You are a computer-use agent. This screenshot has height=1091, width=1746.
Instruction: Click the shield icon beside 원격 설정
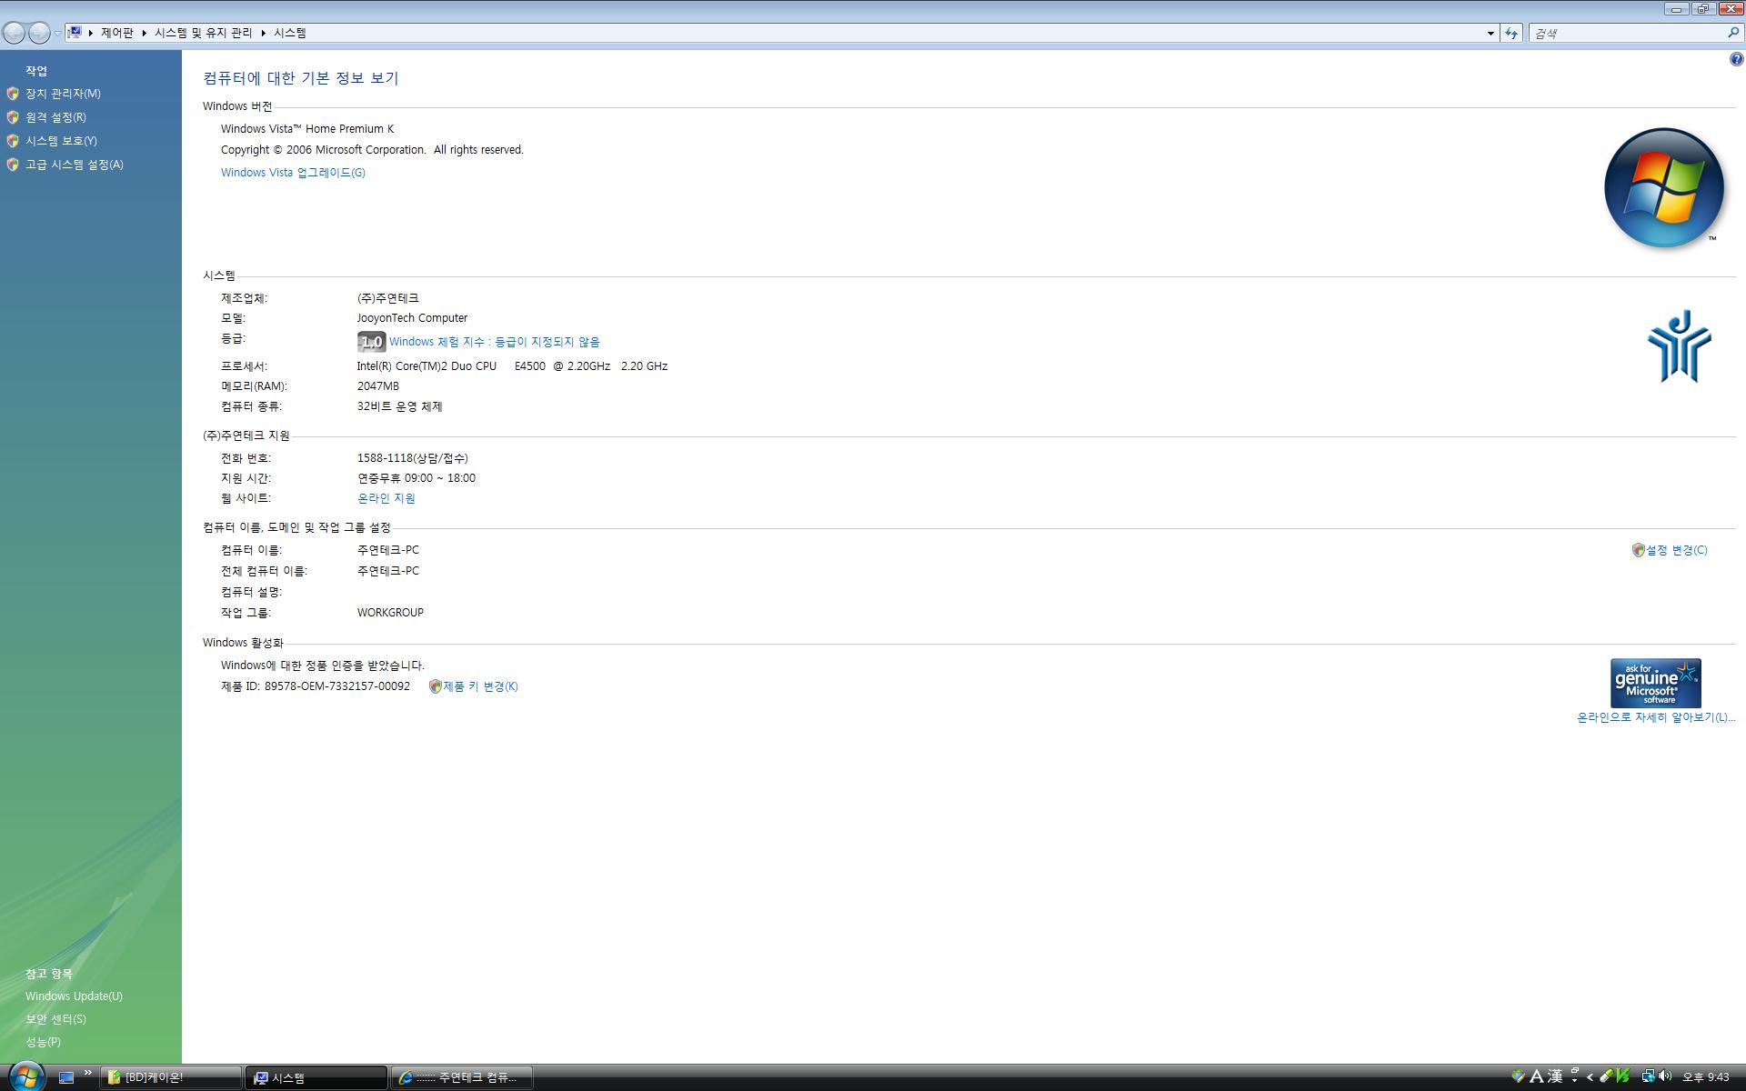pyautogui.click(x=13, y=117)
